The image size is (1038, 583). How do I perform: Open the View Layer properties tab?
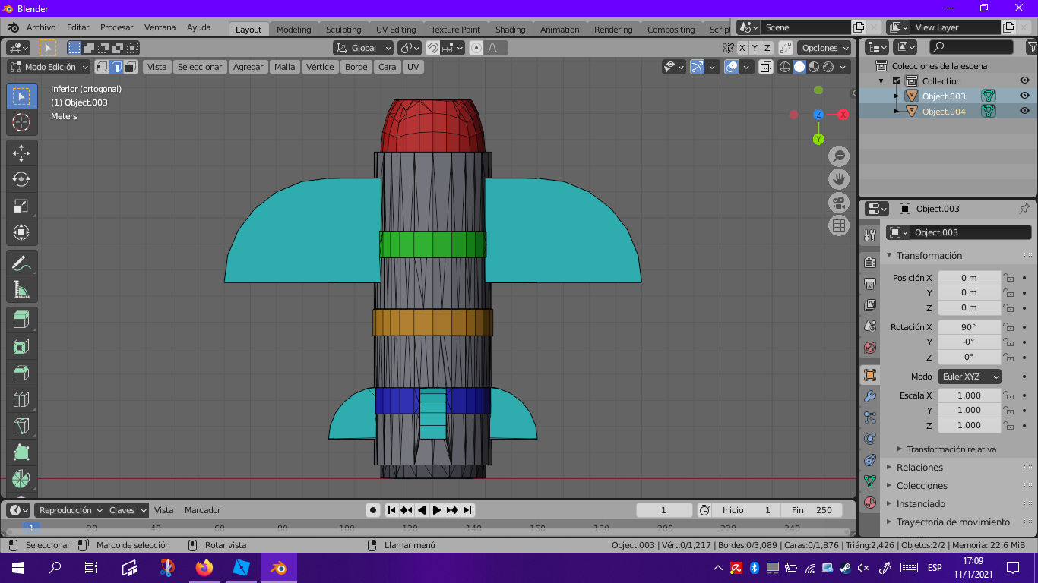pos(870,305)
